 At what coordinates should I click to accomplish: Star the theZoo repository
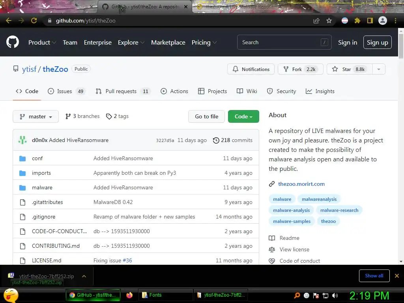point(350,69)
